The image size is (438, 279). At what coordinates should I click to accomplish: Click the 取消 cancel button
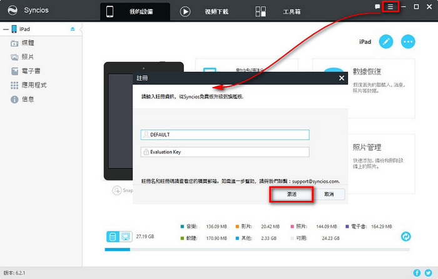click(x=328, y=194)
